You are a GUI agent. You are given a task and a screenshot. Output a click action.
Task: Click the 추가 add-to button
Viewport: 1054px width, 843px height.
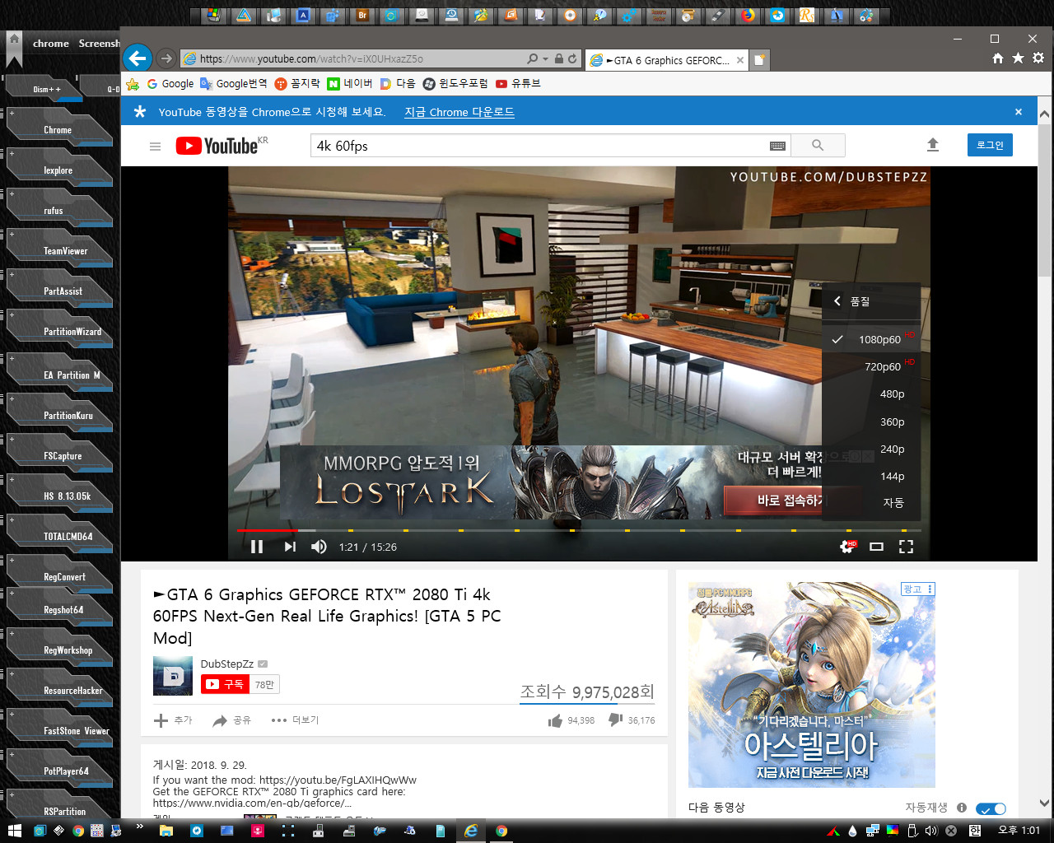[173, 720]
